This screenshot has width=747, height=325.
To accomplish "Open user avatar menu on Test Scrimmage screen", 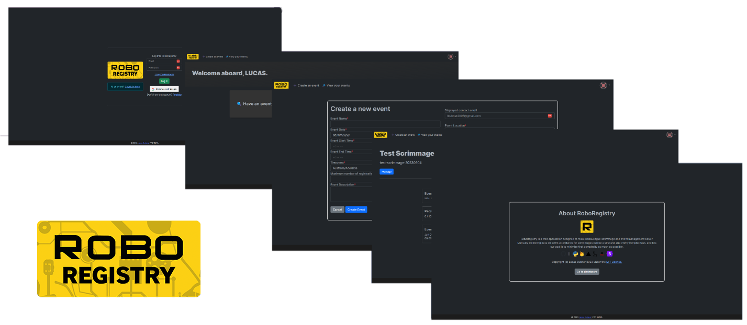I will (x=671, y=135).
